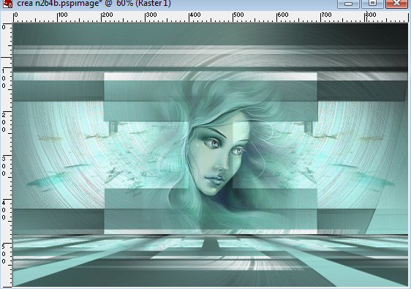Click the woman's left eye on canvas
This screenshot has width=411, height=289.
[x=238, y=151]
